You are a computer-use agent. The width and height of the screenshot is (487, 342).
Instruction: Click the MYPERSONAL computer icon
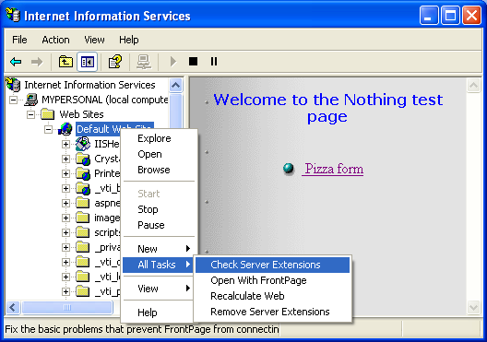click(30, 100)
